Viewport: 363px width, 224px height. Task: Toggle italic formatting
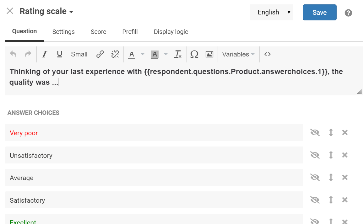45,54
